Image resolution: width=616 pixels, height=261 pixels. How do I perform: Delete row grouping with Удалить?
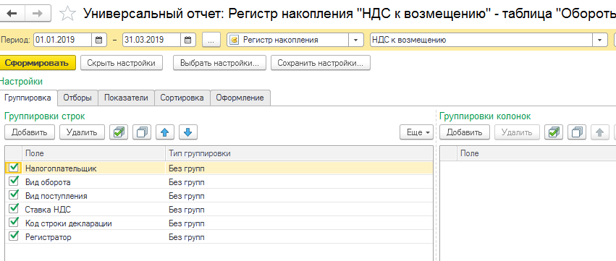[82, 132]
